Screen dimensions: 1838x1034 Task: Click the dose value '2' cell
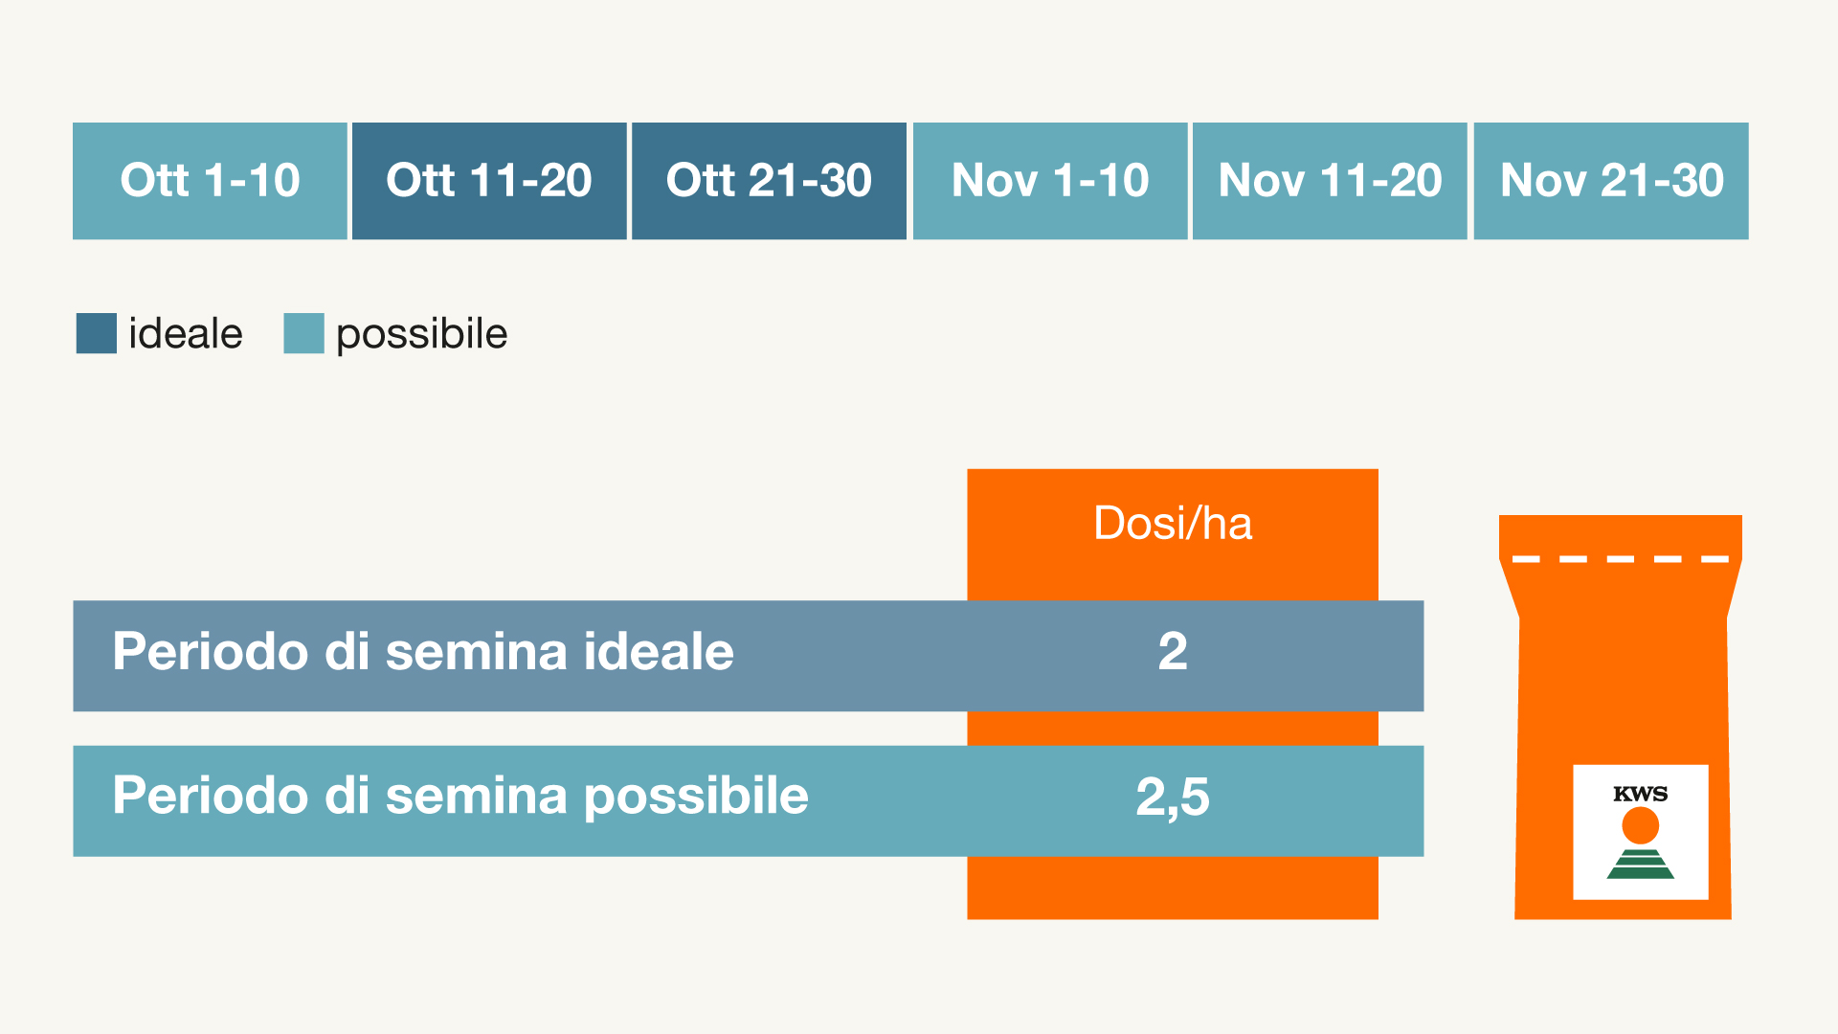pyautogui.click(x=1173, y=652)
